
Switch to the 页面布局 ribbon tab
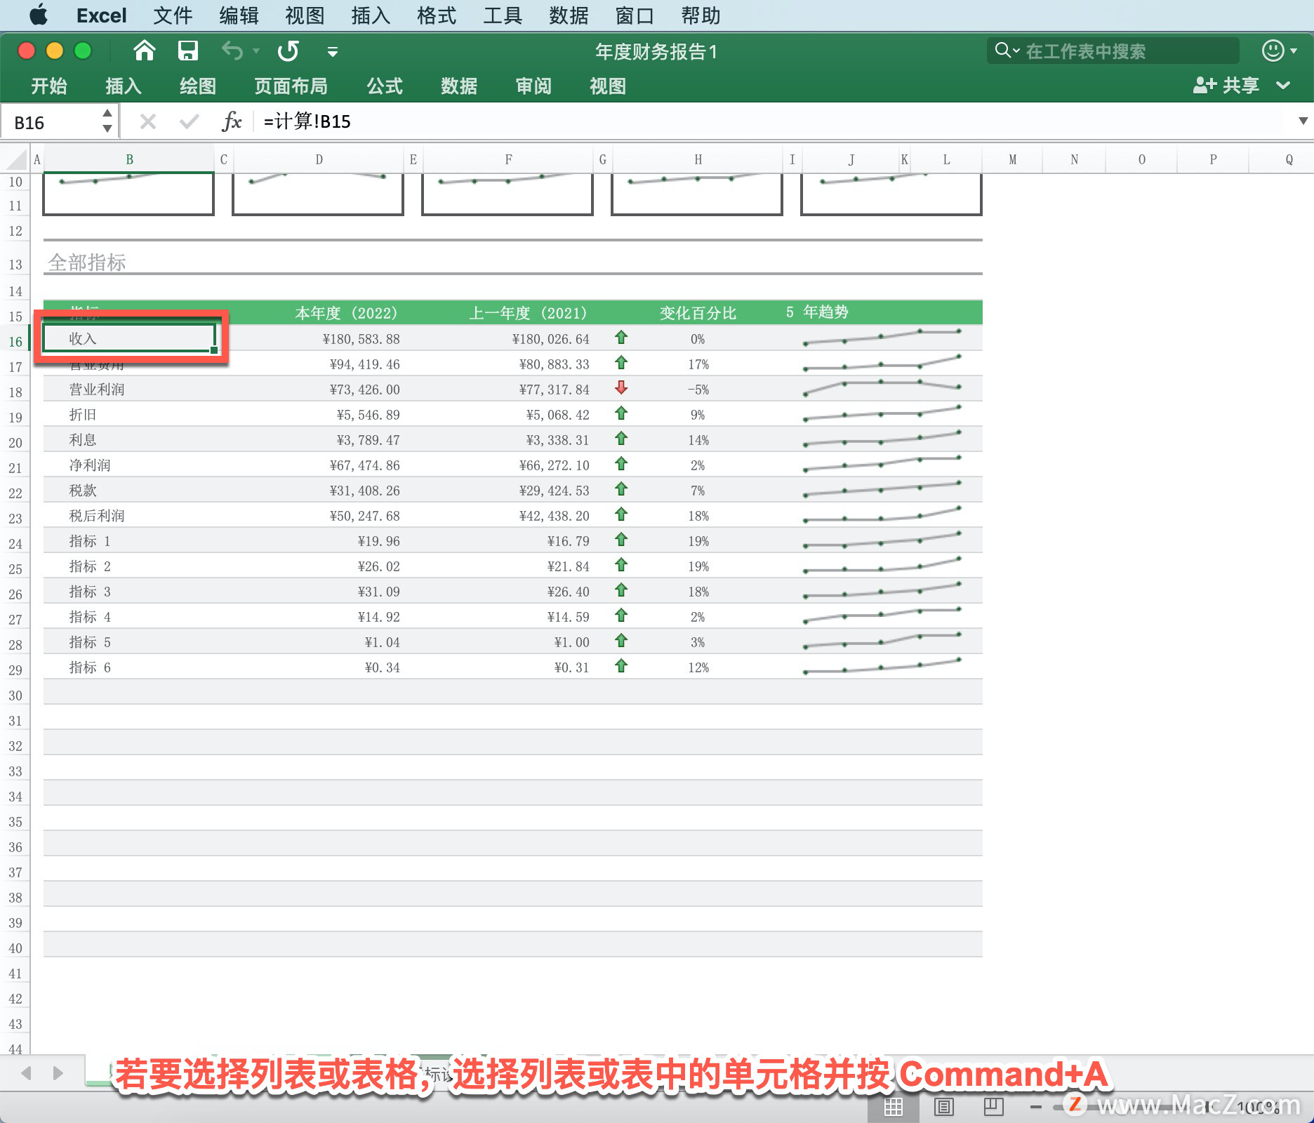tap(291, 86)
